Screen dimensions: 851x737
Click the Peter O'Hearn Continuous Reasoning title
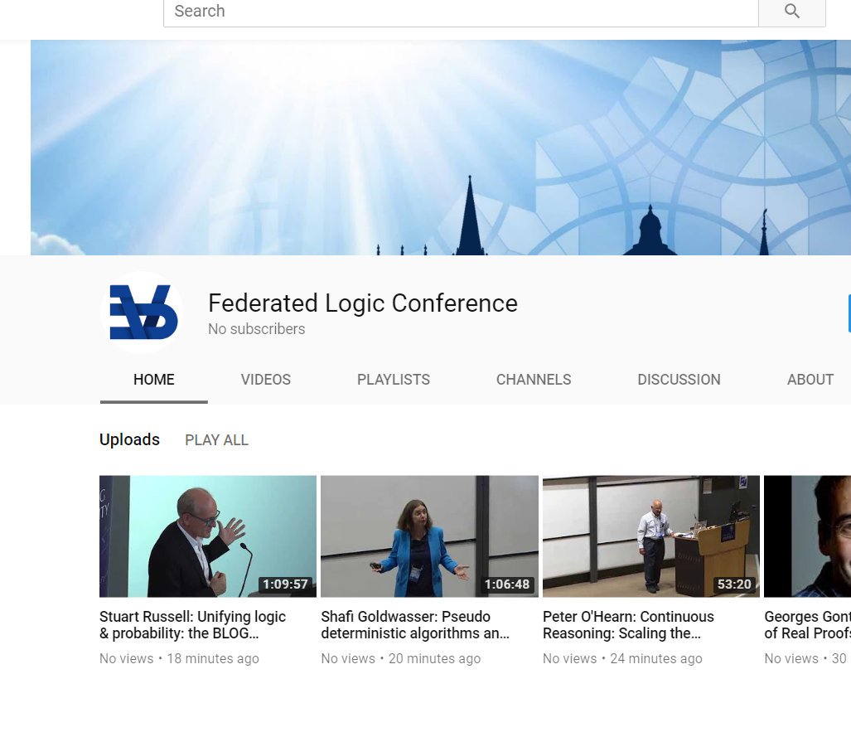(x=627, y=625)
